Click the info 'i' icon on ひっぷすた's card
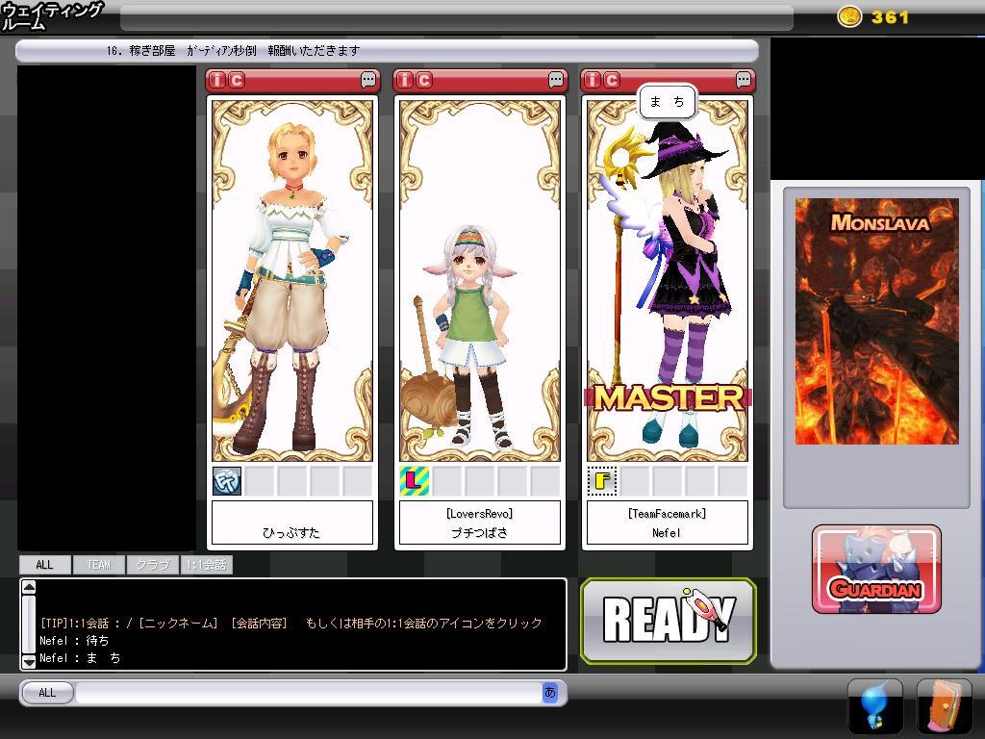Viewport: 985px width, 739px height. (x=218, y=80)
